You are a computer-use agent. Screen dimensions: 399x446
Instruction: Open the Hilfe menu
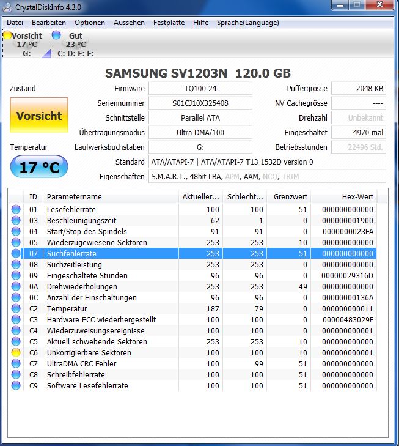click(201, 23)
